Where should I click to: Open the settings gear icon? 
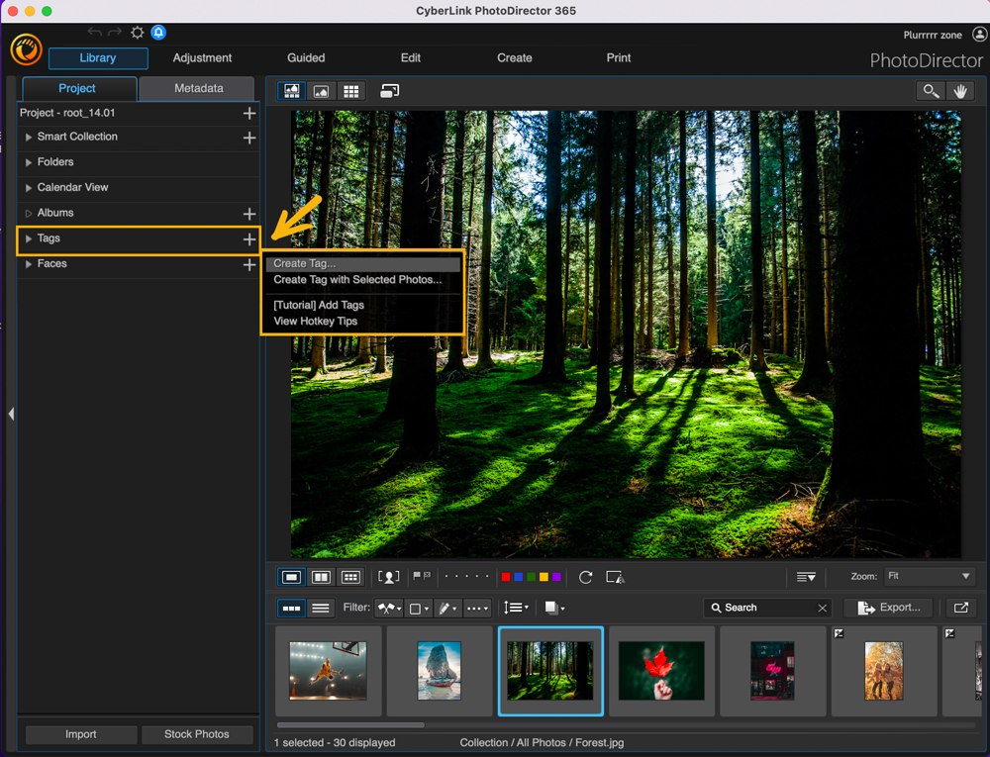click(137, 32)
